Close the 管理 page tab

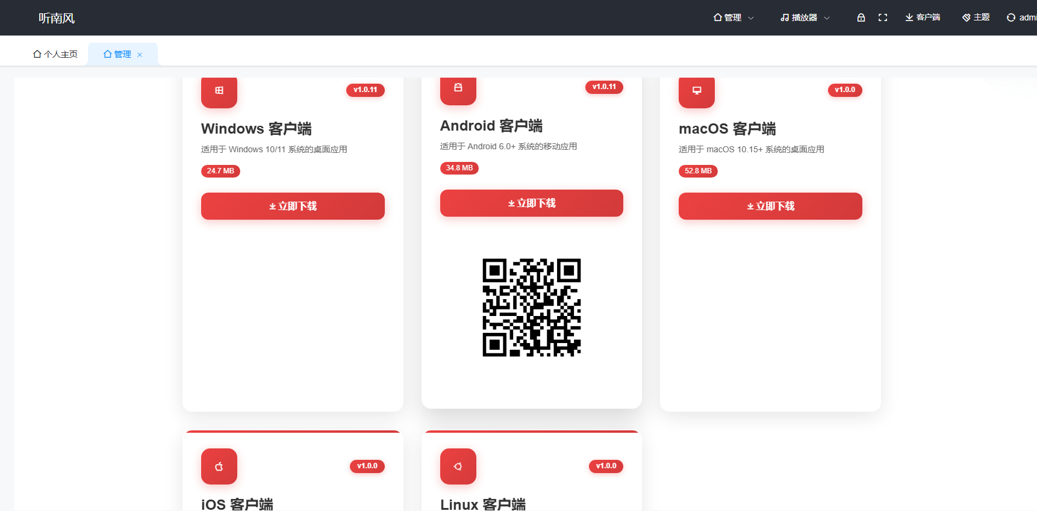pos(140,55)
